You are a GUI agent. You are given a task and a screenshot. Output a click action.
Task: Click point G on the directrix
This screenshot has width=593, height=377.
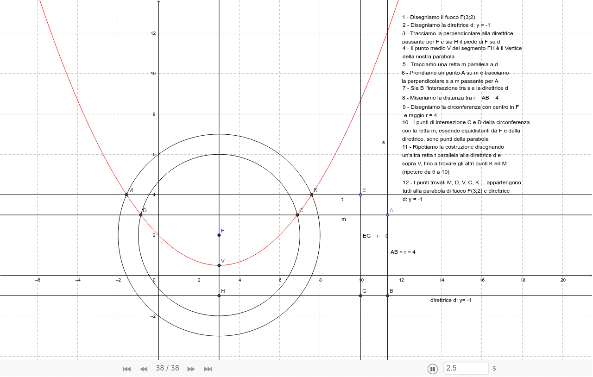360,295
